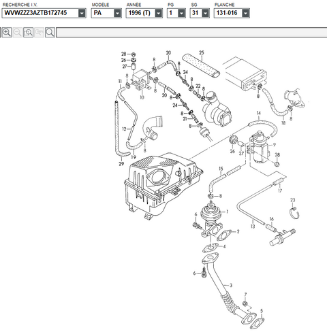
Task: Select part callout 29 below the long hose
Action: [121, 163]
